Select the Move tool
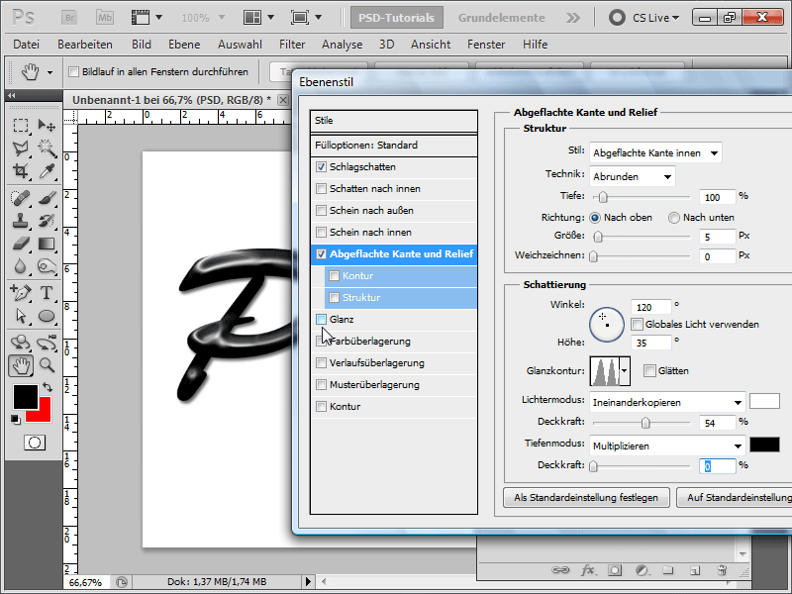Viewport: 792px width, 594px height. tap(47, 125)
